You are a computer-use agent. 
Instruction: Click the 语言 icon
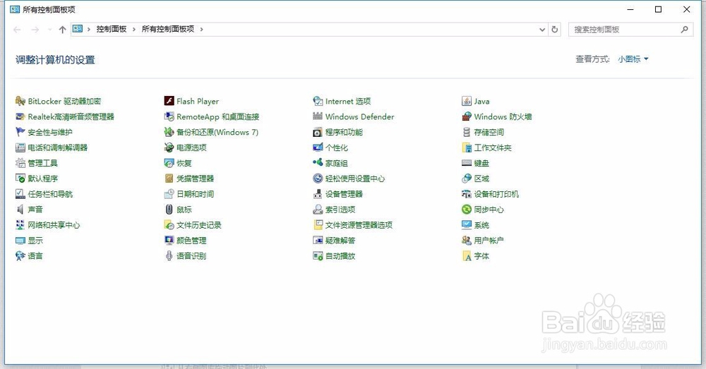pyautogui.click(x=20, y=255)
